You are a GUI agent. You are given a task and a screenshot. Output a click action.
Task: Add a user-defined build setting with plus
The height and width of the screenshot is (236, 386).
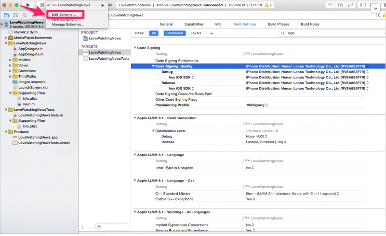pos(211,33)
